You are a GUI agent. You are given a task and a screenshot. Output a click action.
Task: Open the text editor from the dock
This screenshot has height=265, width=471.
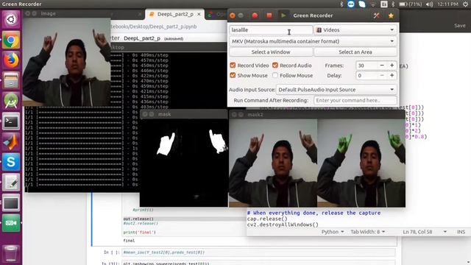(11, 183)
